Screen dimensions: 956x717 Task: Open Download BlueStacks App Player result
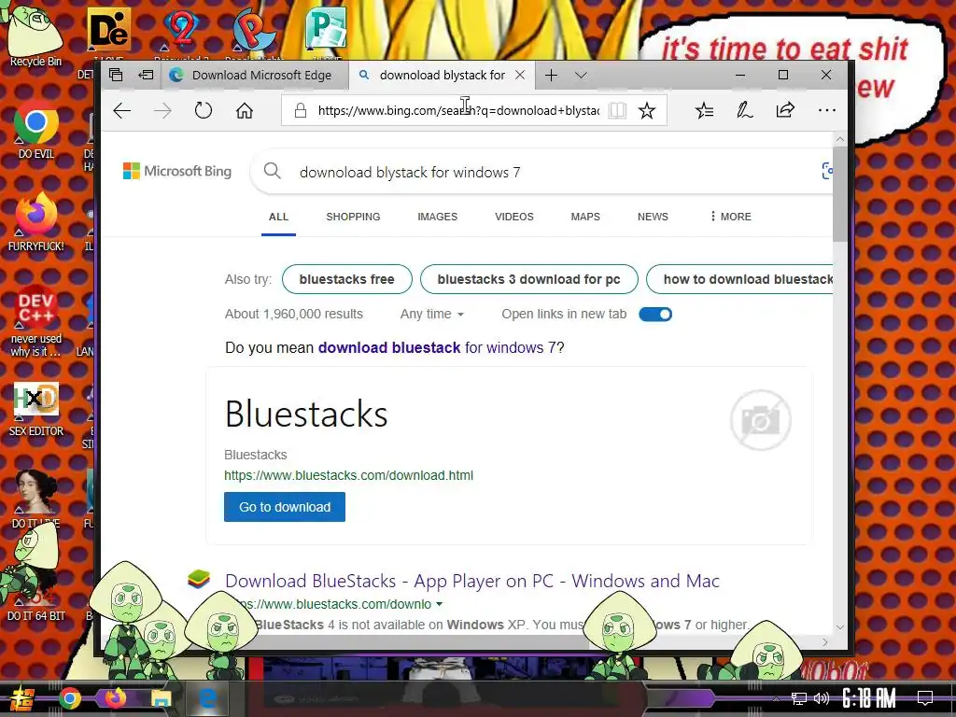click(x=471, y=581)
